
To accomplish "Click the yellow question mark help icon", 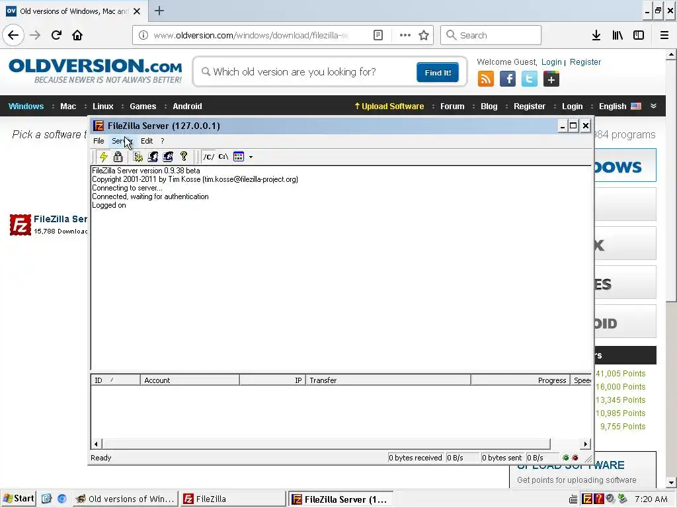I will coord(184,156).
